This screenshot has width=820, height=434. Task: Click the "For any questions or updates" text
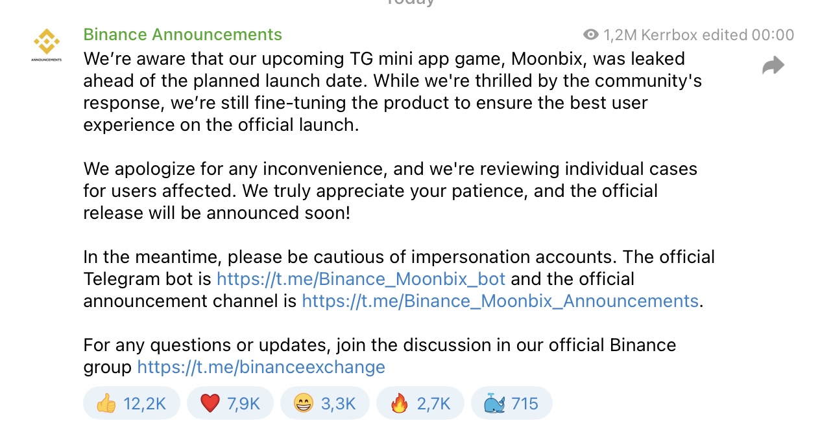click(x=380, y=345)
